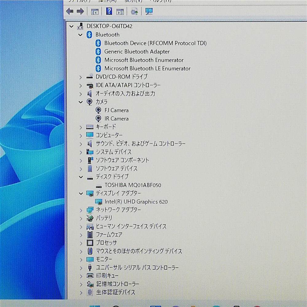The width and height of the screenshot is (307, 307).
Task: Select Microsoft Bluetooth LE Enumerator
Action: [x=147, y=68]
